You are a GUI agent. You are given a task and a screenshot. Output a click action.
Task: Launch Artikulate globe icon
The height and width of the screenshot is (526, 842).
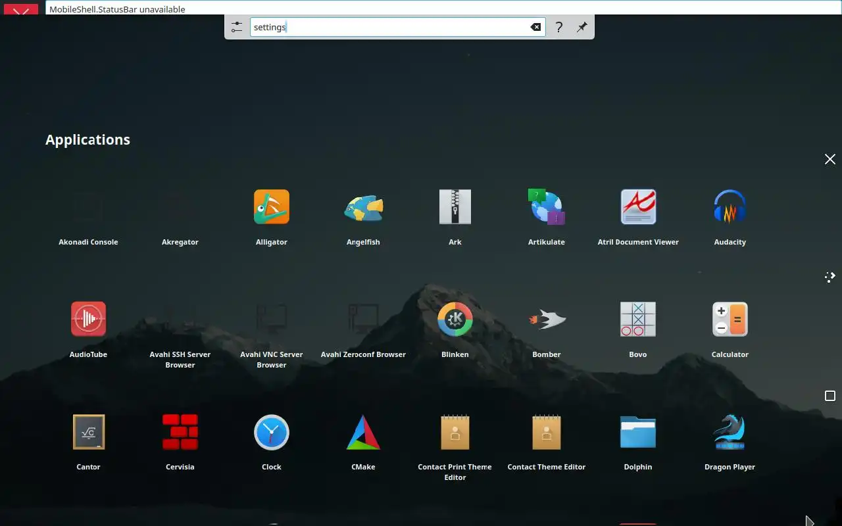tap(547, 207)
